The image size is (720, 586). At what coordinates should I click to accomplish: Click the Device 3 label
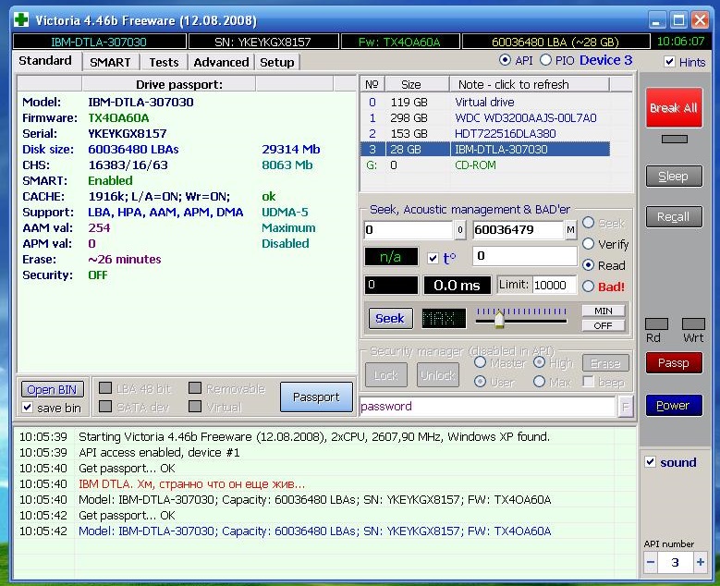(605, 60)
